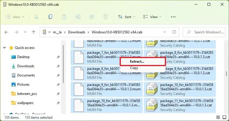Screen dimensions: 229x121
Task: Collapse the Quick access tree section
Action: 5,48
